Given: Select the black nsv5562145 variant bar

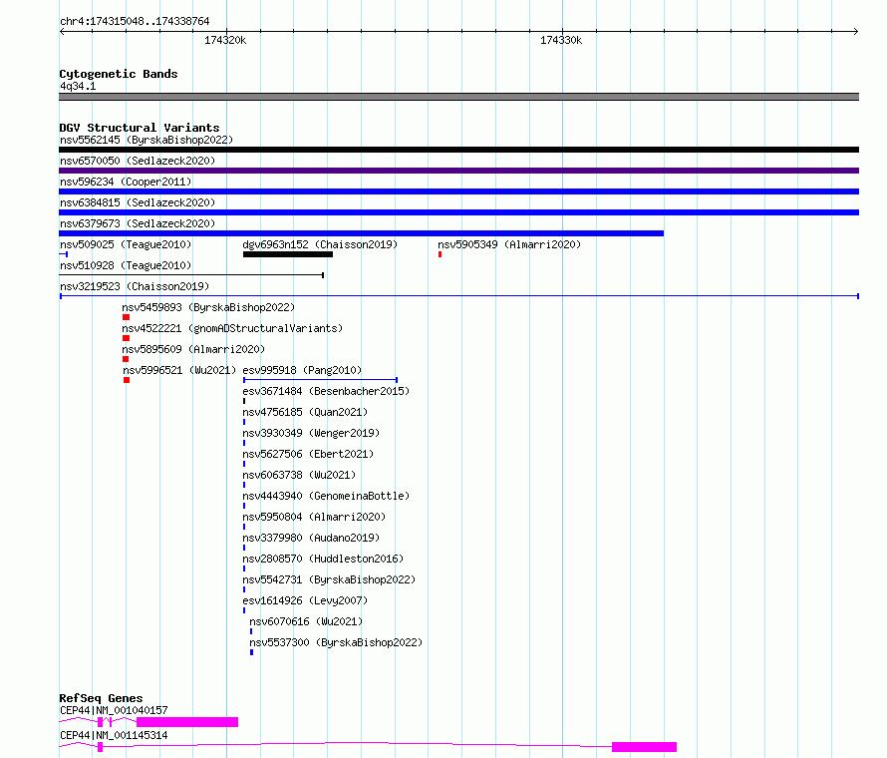Looking at the screenshot, I should point(458,150).
